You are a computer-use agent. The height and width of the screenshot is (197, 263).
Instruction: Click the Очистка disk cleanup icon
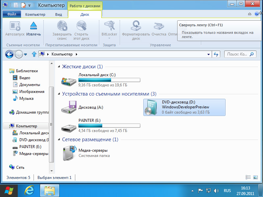coord(159,26)
